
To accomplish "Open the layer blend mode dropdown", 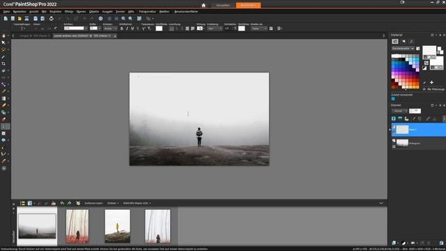I will (x=399, y=111).
